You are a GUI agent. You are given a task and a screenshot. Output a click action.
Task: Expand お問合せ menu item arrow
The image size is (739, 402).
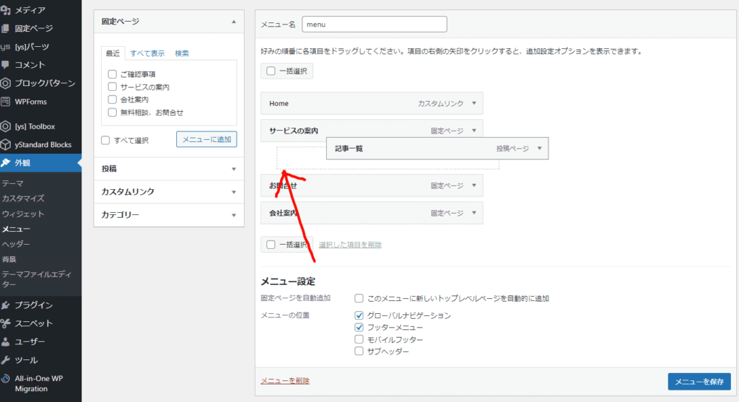474,185
